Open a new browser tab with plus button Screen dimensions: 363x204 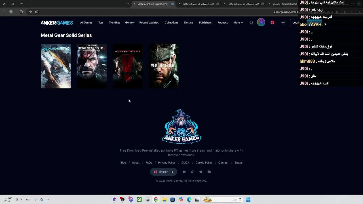point(128,4)
